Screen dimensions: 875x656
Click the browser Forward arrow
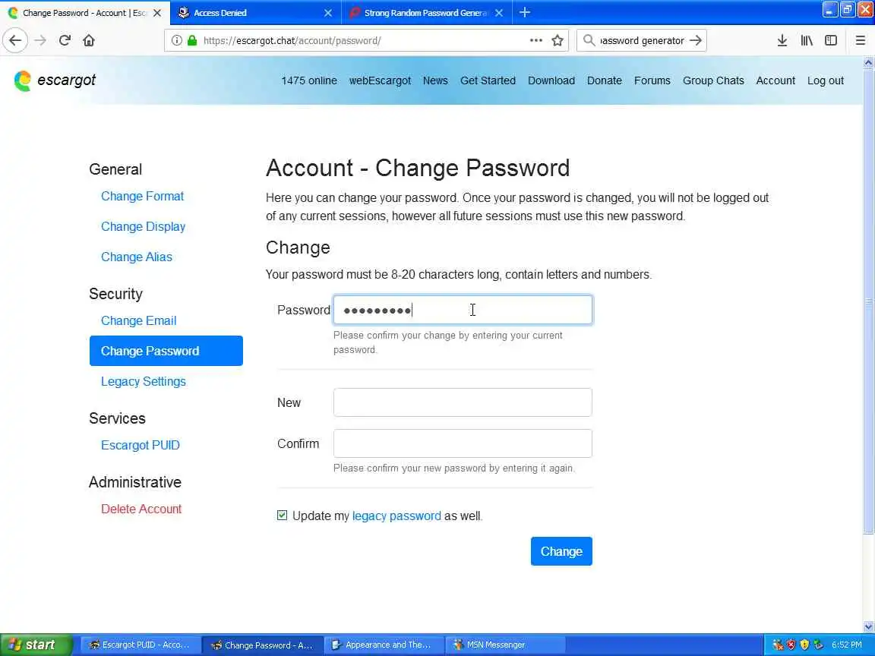pos(40,40)
